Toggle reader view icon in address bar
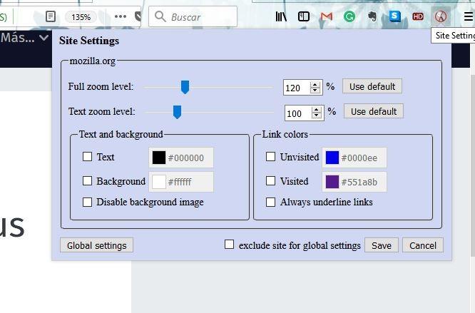This screenshot has height=313, width=475. pos(50,16)
